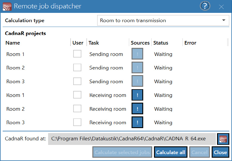Open Sources icon for Room 3 Sending room
Screen dimensions: 232x161
[x=137, y=81]
